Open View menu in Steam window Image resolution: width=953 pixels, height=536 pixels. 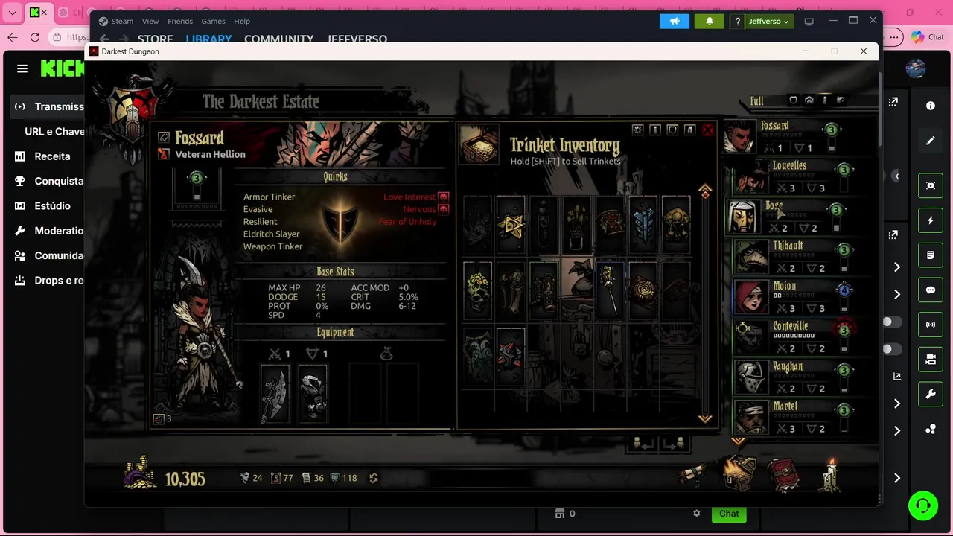(x=150, y=21)
